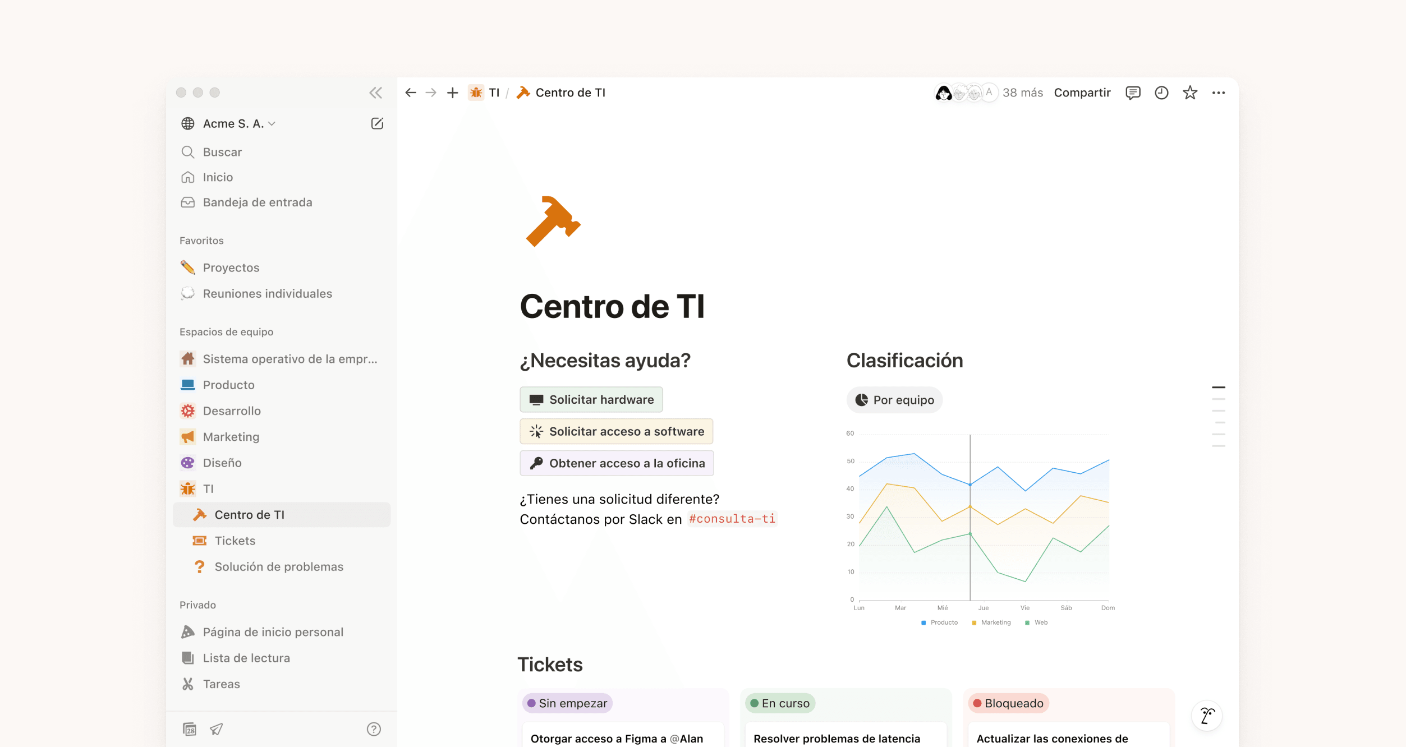Open the Producto teamspace
1406x747 pixels.
click(281, 385)
